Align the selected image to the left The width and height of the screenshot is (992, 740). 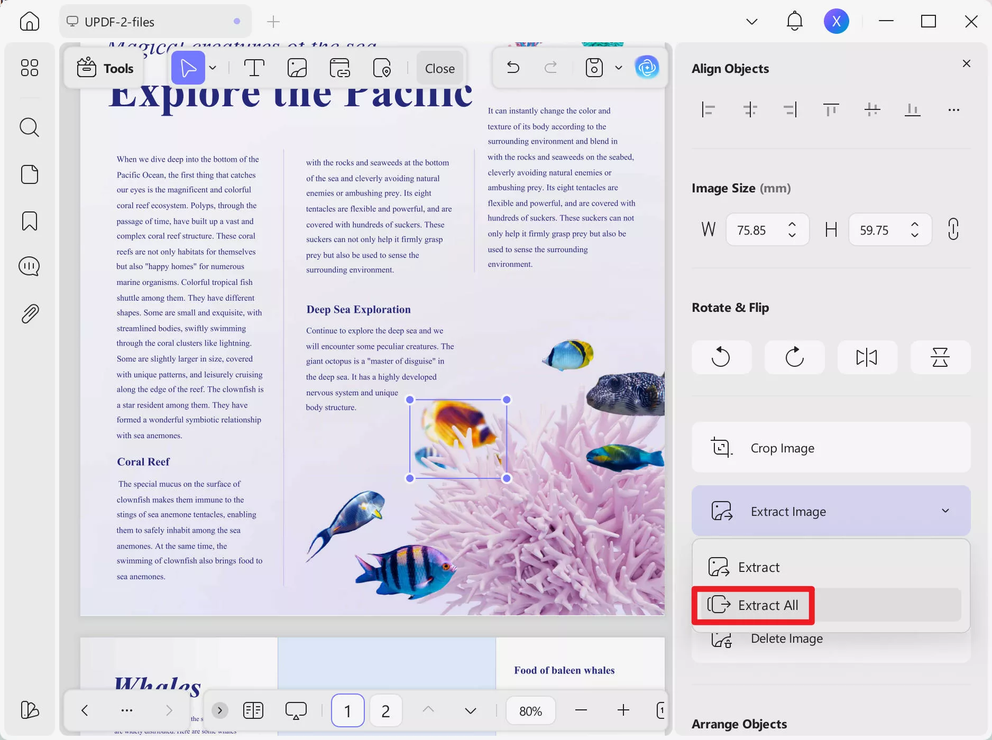pos(709,109)
